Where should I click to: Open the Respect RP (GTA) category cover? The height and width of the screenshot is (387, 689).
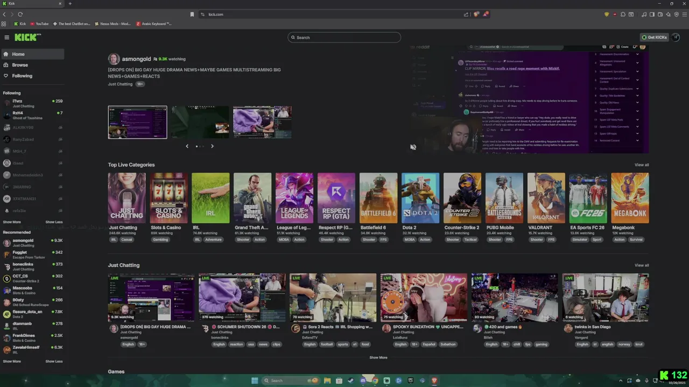[336, 198]
